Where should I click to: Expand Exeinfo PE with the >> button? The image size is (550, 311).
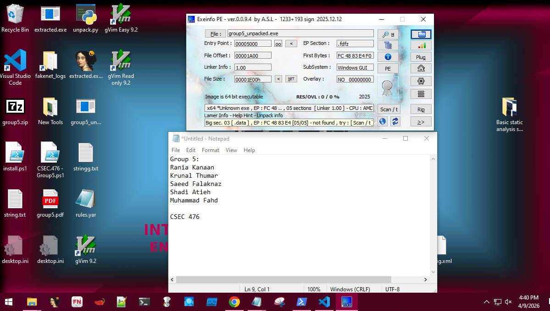[421, 122]
